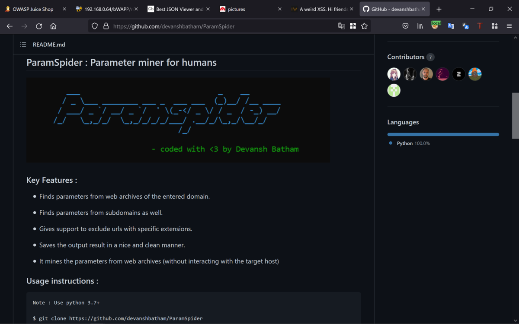Close the pictures tab

(279, 9)
